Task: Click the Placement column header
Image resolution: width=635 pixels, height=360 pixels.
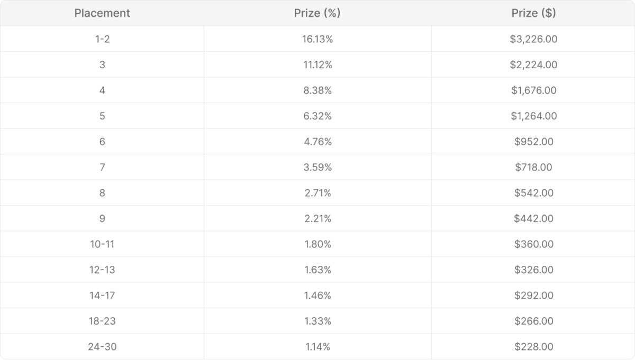Action: point(102,13)
